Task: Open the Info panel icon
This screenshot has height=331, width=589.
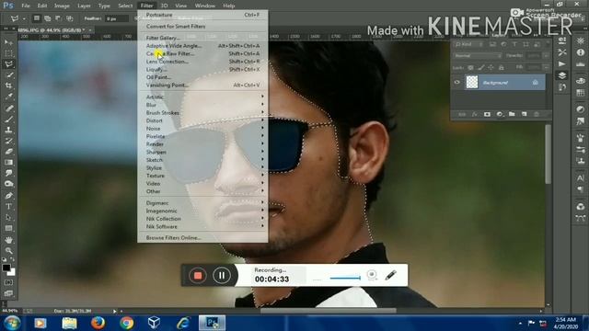Action: (x=581, y=52)
